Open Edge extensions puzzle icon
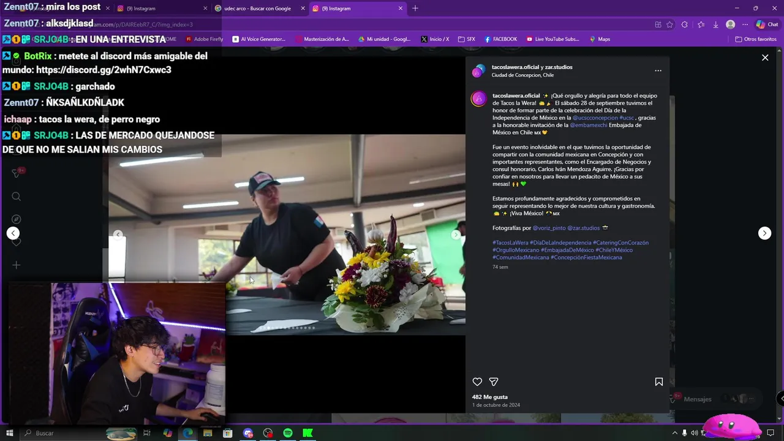The width and height of the screenshot is (784, 441). click(x=684, y=24)
